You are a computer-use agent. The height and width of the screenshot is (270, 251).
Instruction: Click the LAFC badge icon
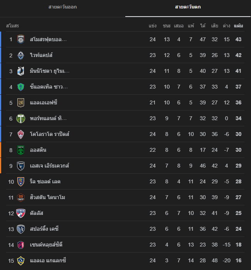21,102
